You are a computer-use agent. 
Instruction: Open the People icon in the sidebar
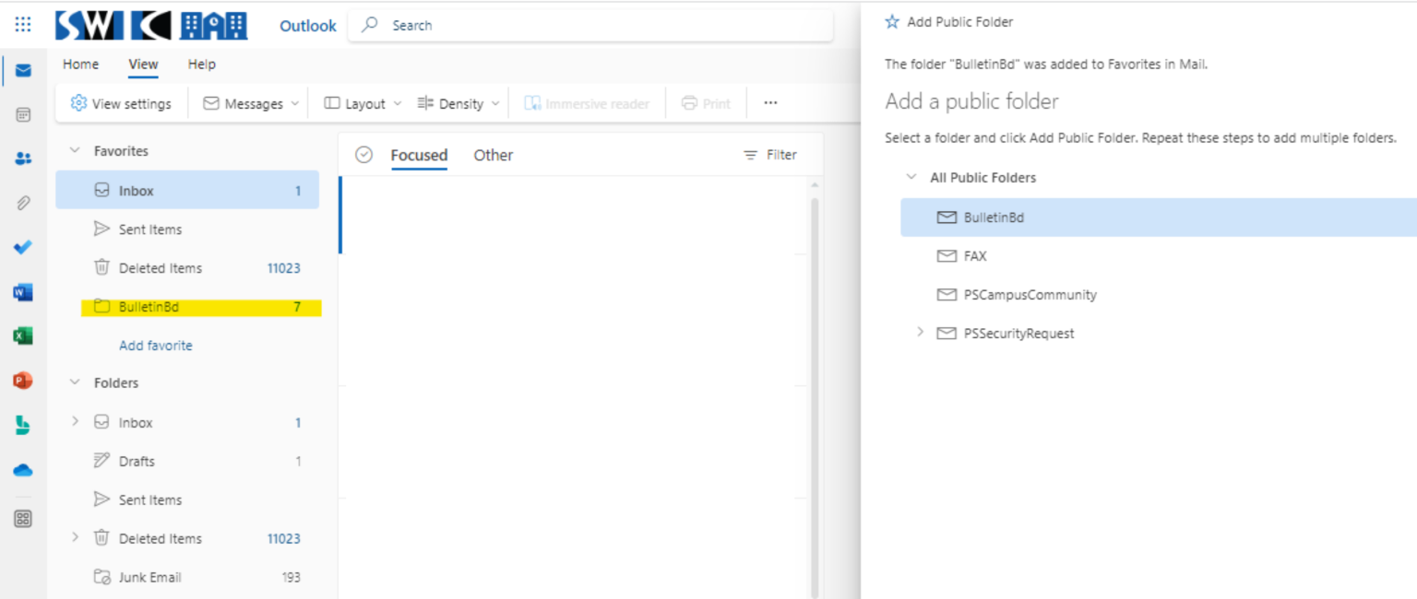point(23,158)
